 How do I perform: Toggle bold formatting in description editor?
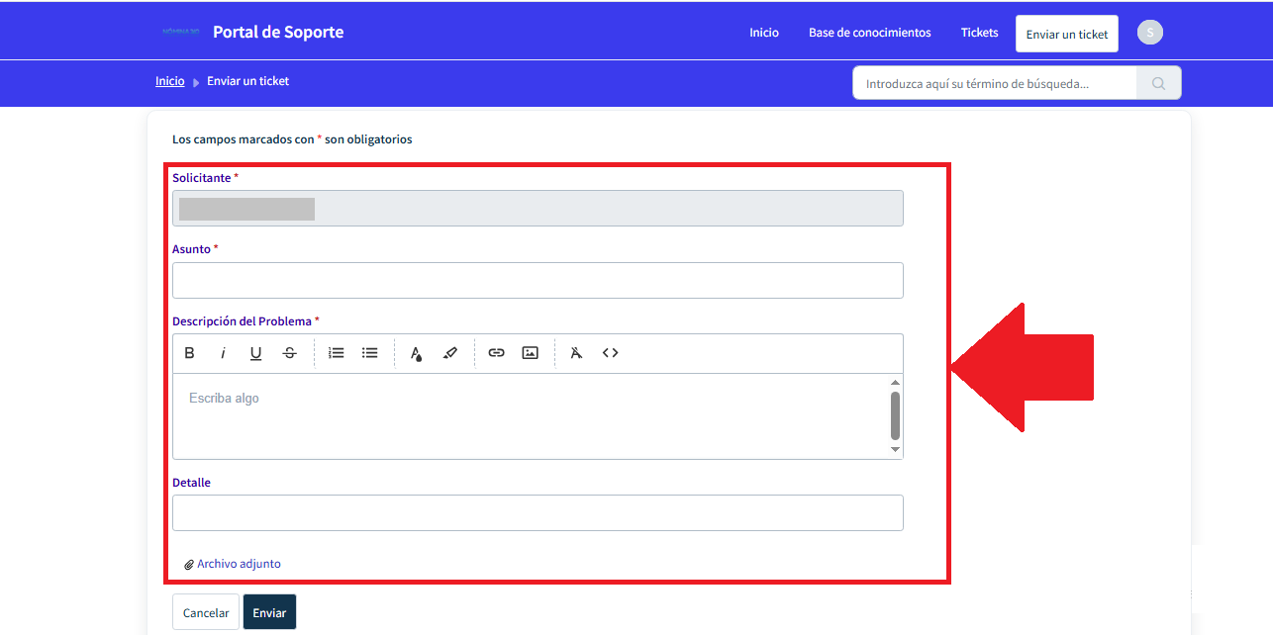(x=190, y=353)
